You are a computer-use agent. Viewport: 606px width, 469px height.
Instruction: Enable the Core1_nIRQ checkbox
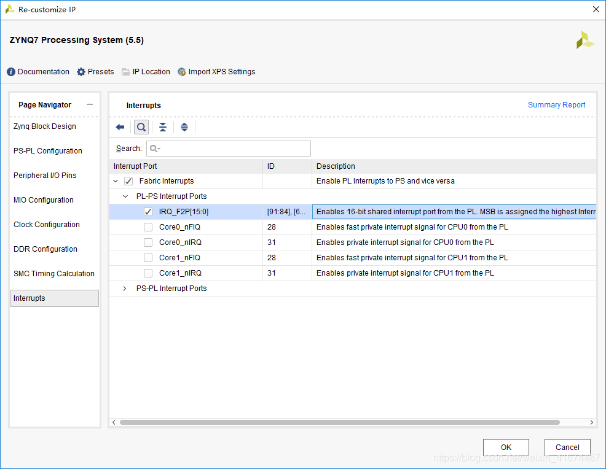[x=148, y=273]
